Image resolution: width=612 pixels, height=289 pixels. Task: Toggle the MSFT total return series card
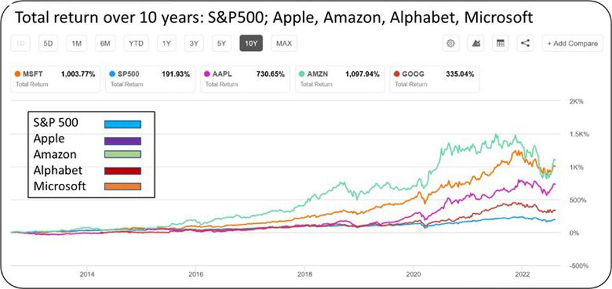coord(54,78)
